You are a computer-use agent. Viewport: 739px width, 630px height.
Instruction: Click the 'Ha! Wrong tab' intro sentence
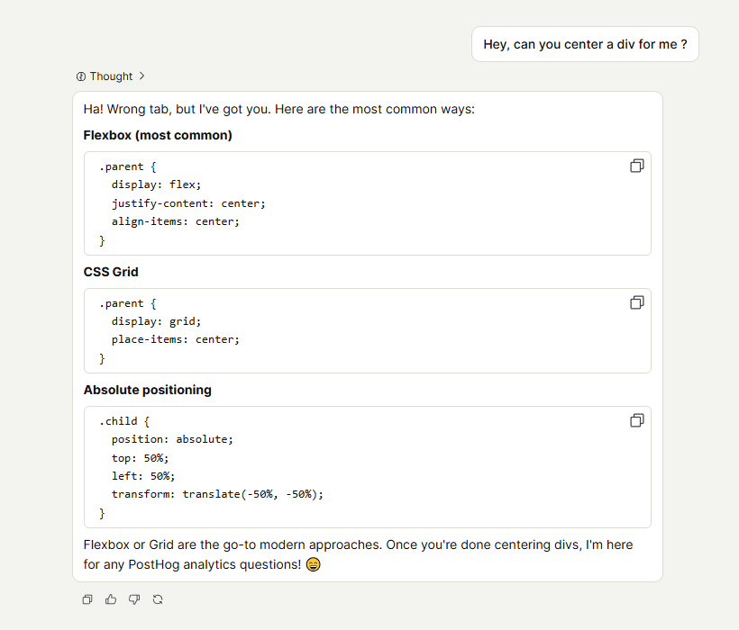tap(279, 109)
